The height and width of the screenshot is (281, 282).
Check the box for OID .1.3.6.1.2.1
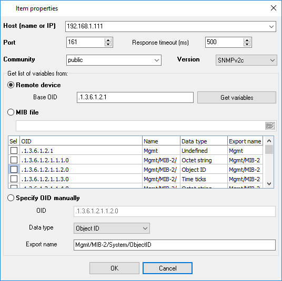coord(14,150)
